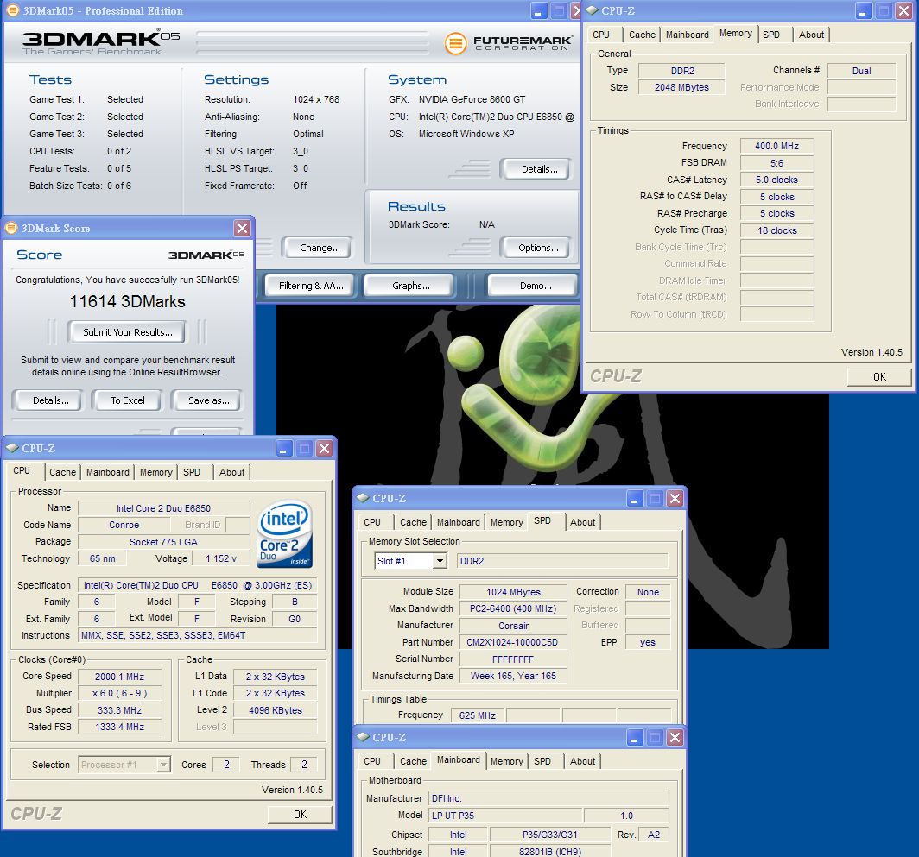Click OK in the CPU-Z Memory window

tap(879, 376)
